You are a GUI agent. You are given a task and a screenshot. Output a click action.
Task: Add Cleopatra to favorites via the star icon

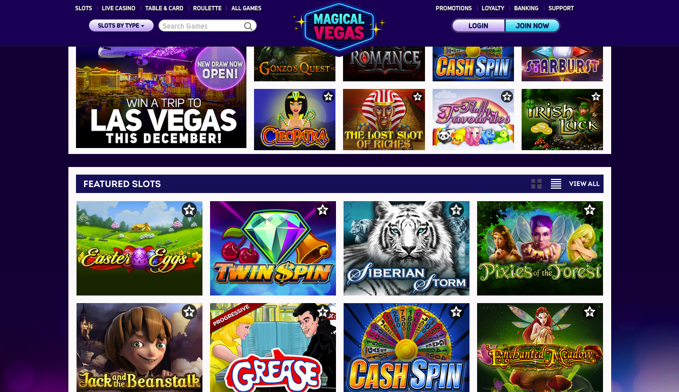tap(328, 97)
